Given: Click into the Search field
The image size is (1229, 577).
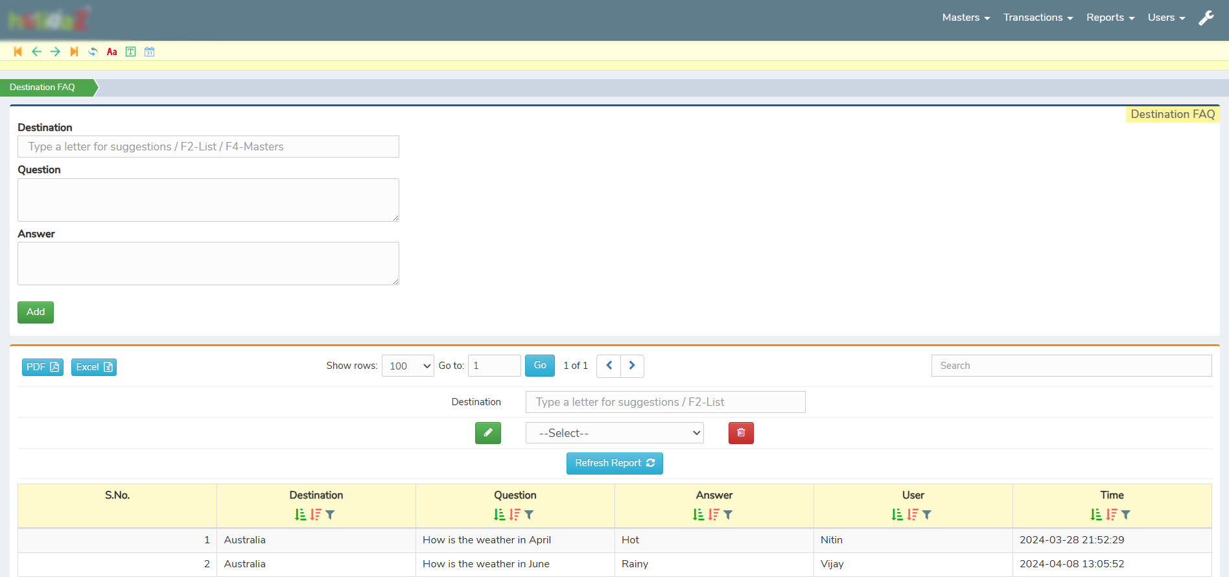Looking at the screenshot, I should coord(1071,366).
